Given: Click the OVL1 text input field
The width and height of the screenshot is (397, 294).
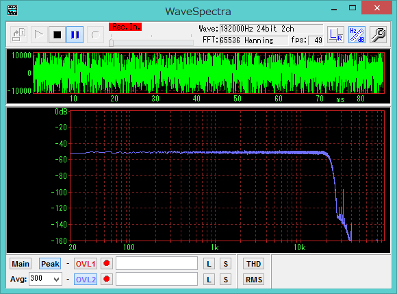Looking at the screenshot, I should tap(157, 263).
